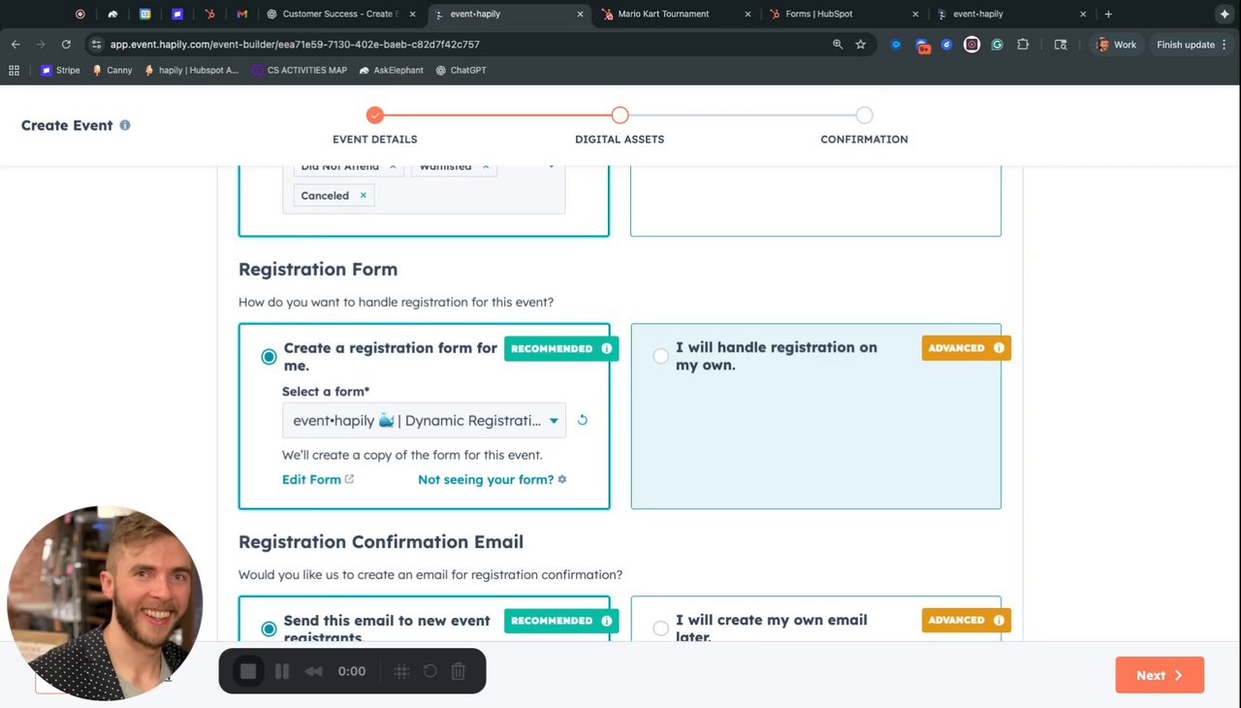The height and width of the screenshot is (708, 1241).
Task: Click the trash icon in the recording toolbar
Action: [459, 671]
